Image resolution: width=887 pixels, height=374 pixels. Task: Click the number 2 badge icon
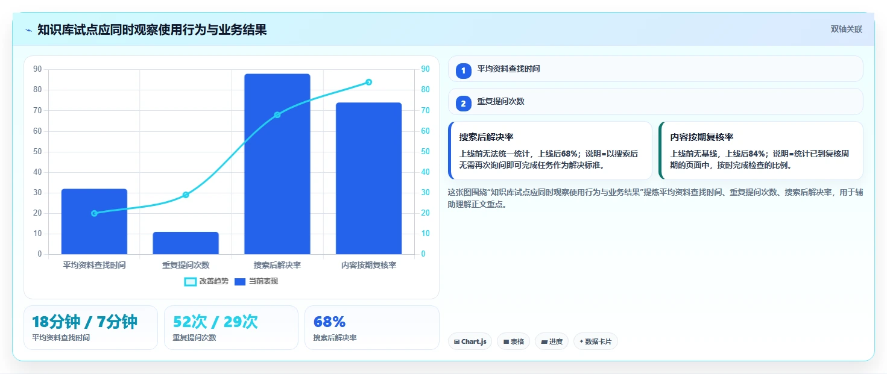tap(463, 104)
